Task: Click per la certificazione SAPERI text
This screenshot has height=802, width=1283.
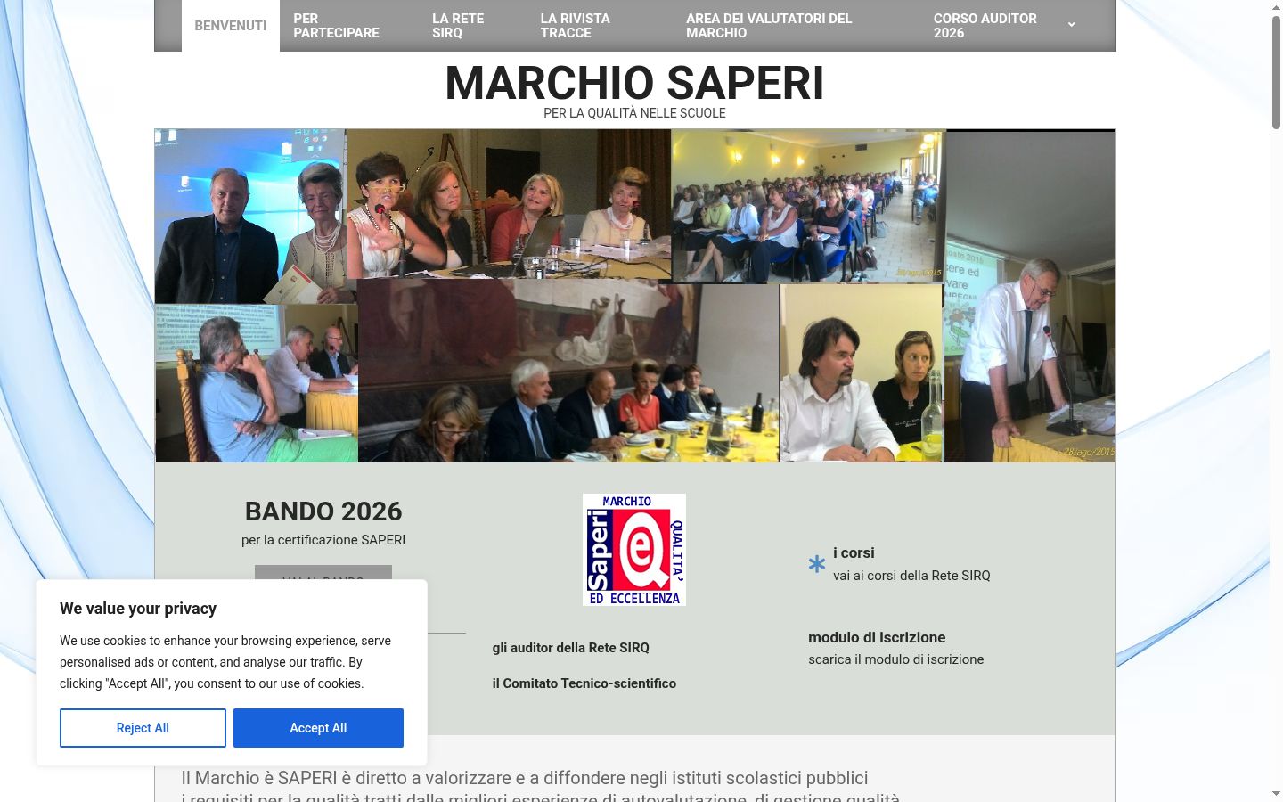Action: click(323, 540)
